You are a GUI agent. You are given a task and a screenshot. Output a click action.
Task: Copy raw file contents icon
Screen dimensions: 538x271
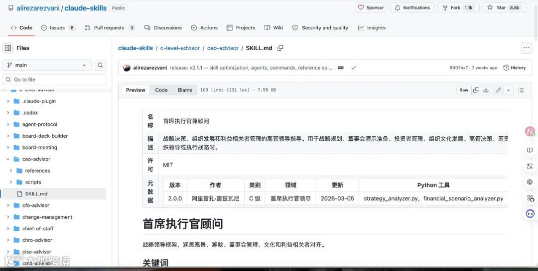click(476, 90)
